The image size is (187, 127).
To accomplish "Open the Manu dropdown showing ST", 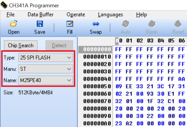I will [x=69, y=69].
